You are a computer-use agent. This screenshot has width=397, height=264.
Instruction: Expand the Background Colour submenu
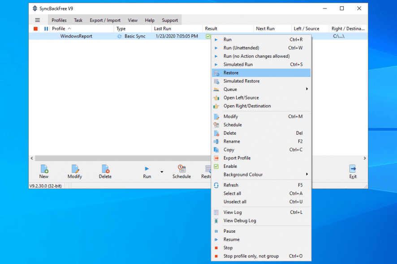[261, 175]
